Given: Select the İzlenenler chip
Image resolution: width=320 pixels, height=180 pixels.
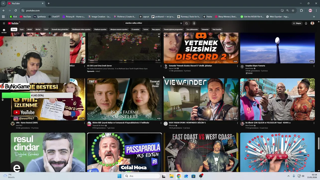Looking at the screenshot, I should tap(205, 29).
